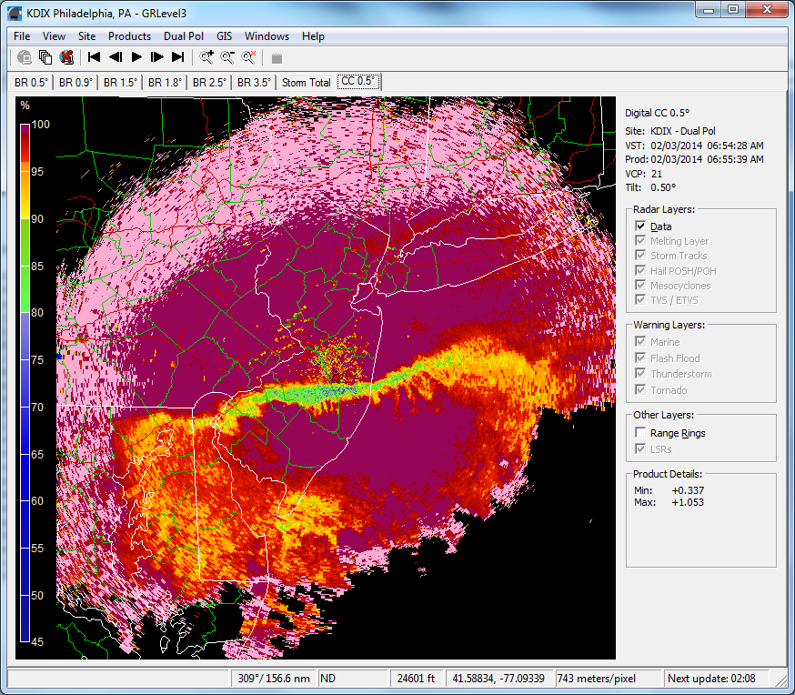Click the globe icon with red X

coord(66,57)
